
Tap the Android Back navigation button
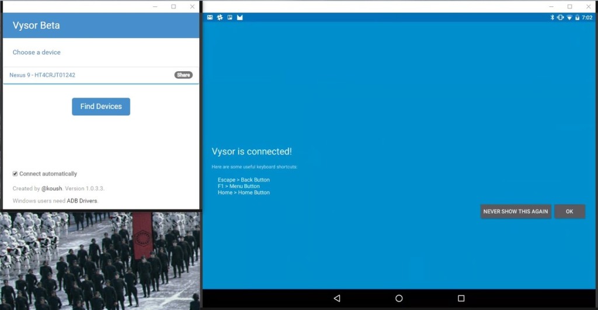coord(337,298)
